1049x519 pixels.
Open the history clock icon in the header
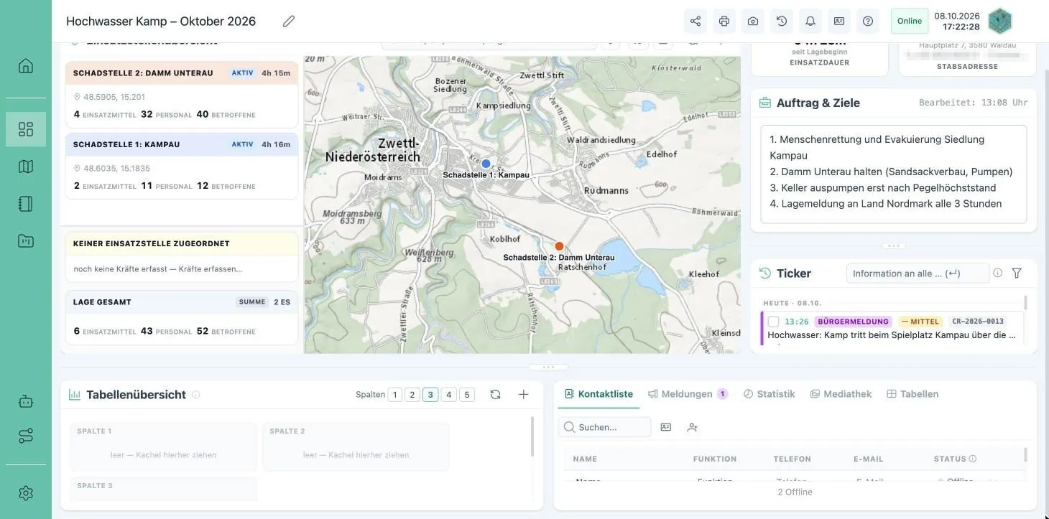tap(782, 21)
